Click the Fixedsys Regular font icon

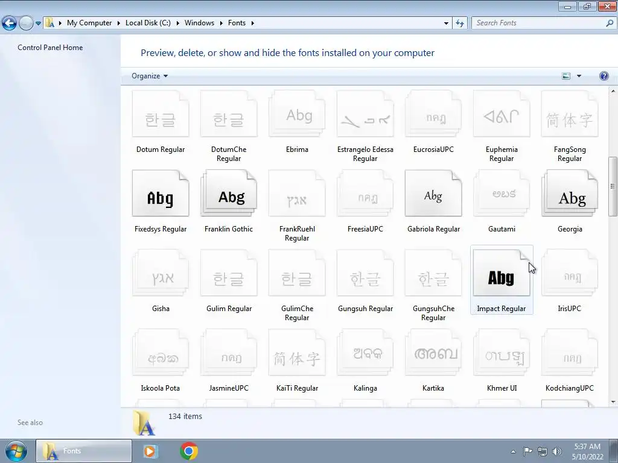(161, 194)
